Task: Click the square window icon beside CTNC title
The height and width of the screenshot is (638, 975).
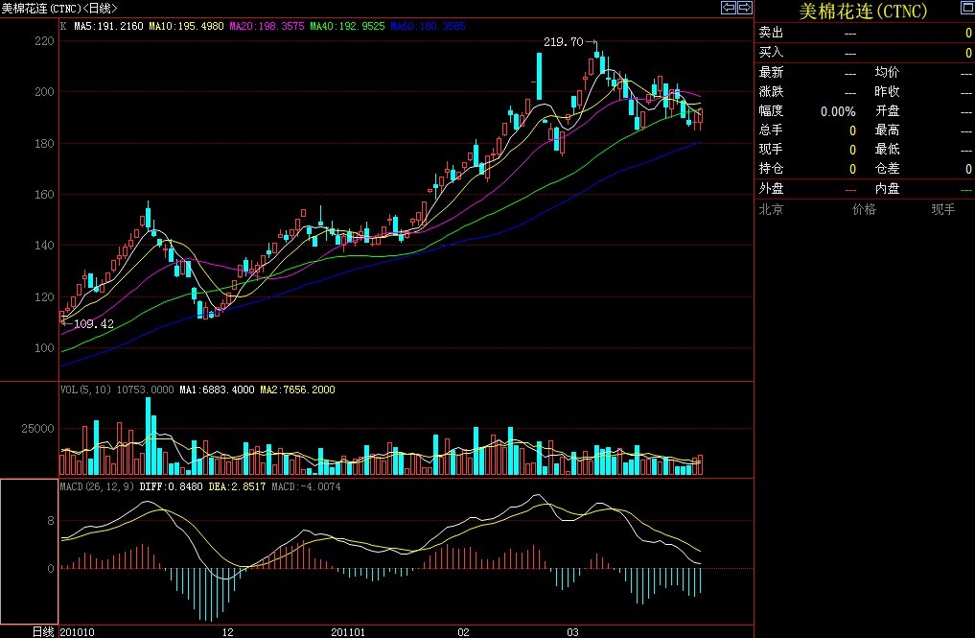Action: click(x=965, y=9)
